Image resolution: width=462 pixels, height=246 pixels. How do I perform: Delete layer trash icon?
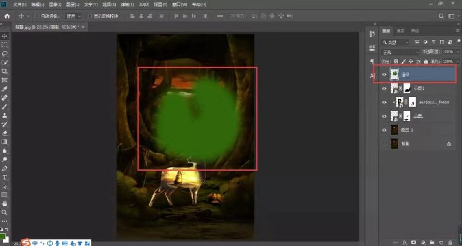point(450,243)
